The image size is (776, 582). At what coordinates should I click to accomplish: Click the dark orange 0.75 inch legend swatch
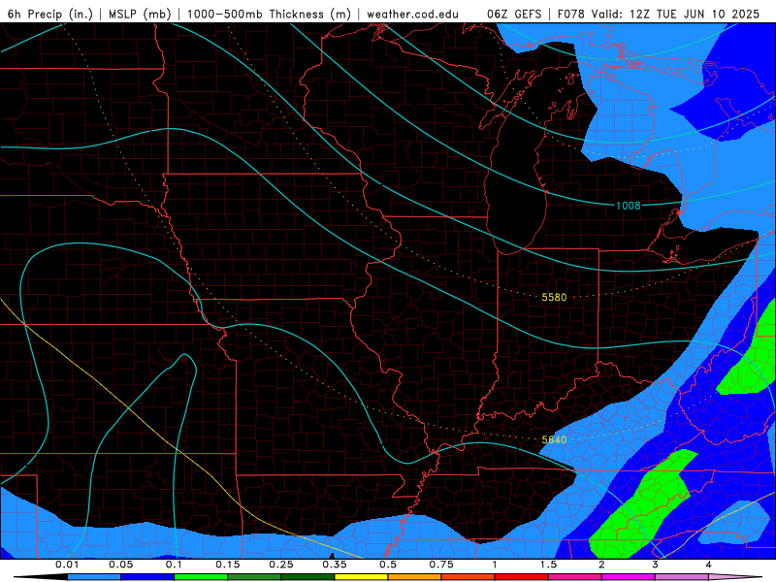click(x=469, y=577)
